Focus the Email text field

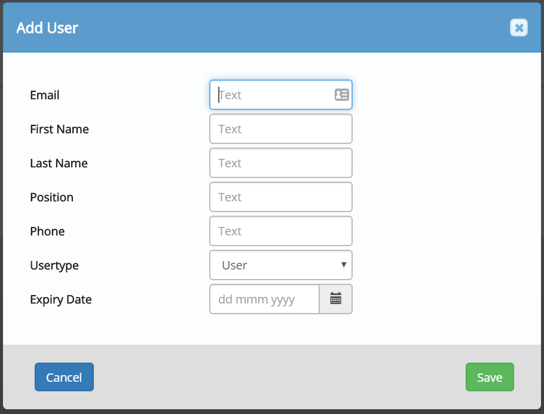coord(272,95)
